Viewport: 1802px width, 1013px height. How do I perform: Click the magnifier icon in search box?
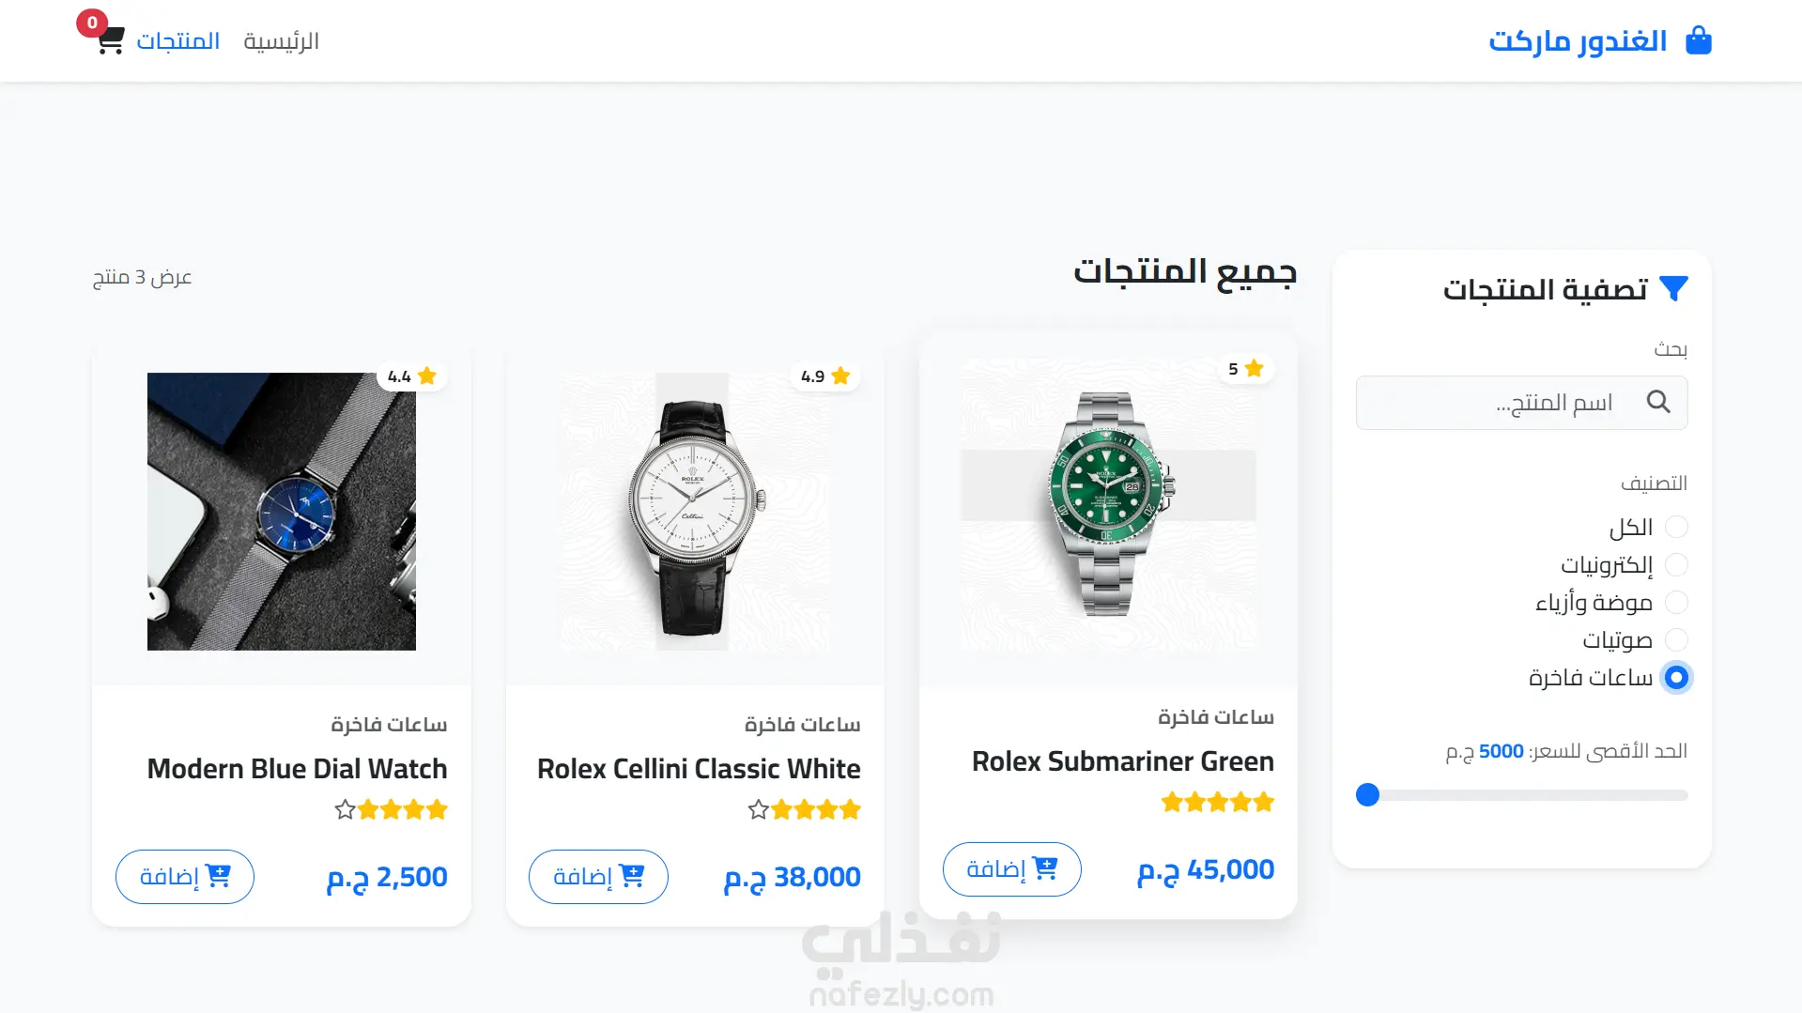[1658, 402]
